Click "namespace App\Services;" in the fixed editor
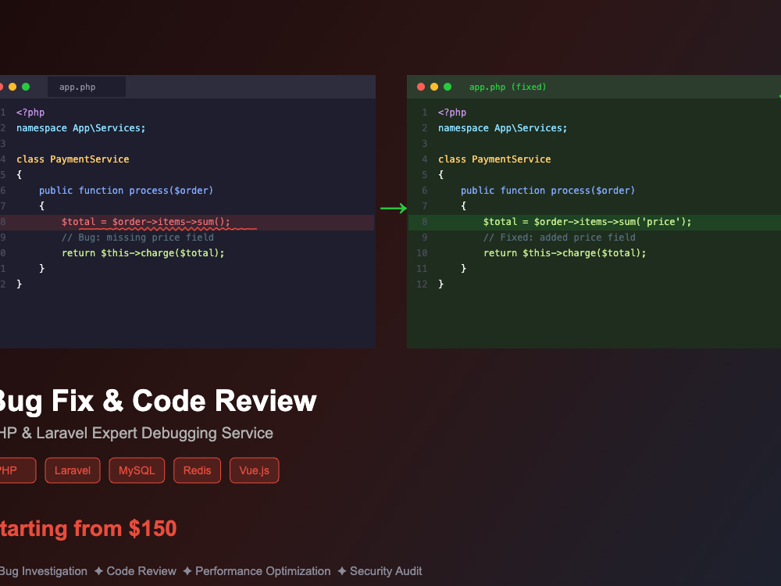Image resolution: width=781 pixels, height=586 pixels. 502,128
